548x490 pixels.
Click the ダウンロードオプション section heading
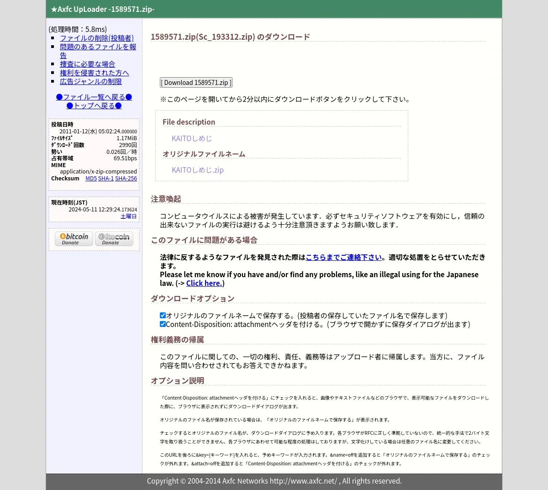[193, 299]
